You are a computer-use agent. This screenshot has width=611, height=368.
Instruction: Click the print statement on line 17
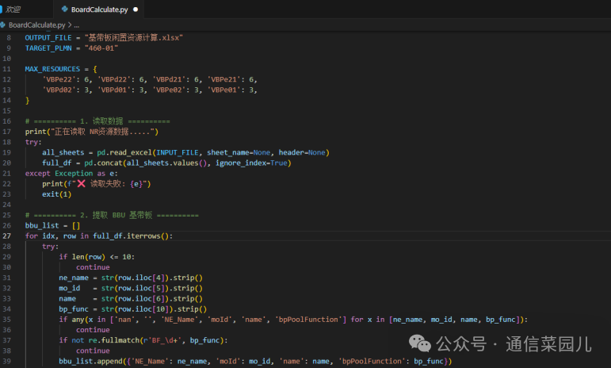(x=92, y=132)
